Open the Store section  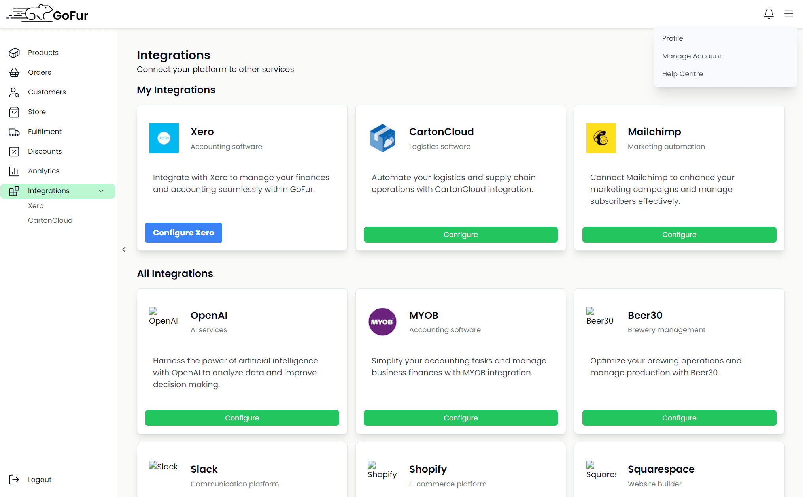[x=37, y=112]
